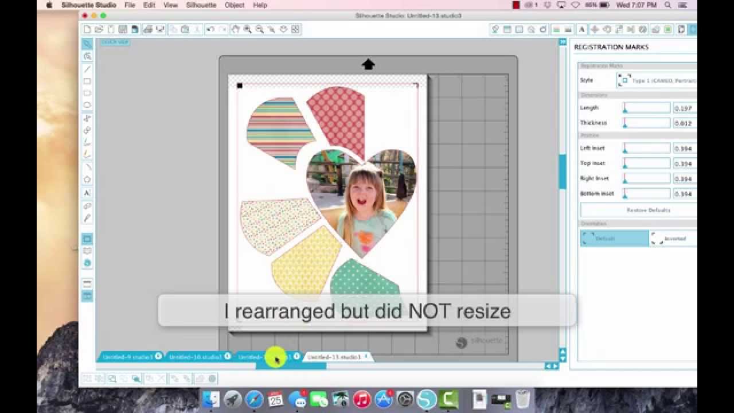Screen dimensions: 734x413
Task: Adjust the Left Inset slider
Action: tap(646, 148)
